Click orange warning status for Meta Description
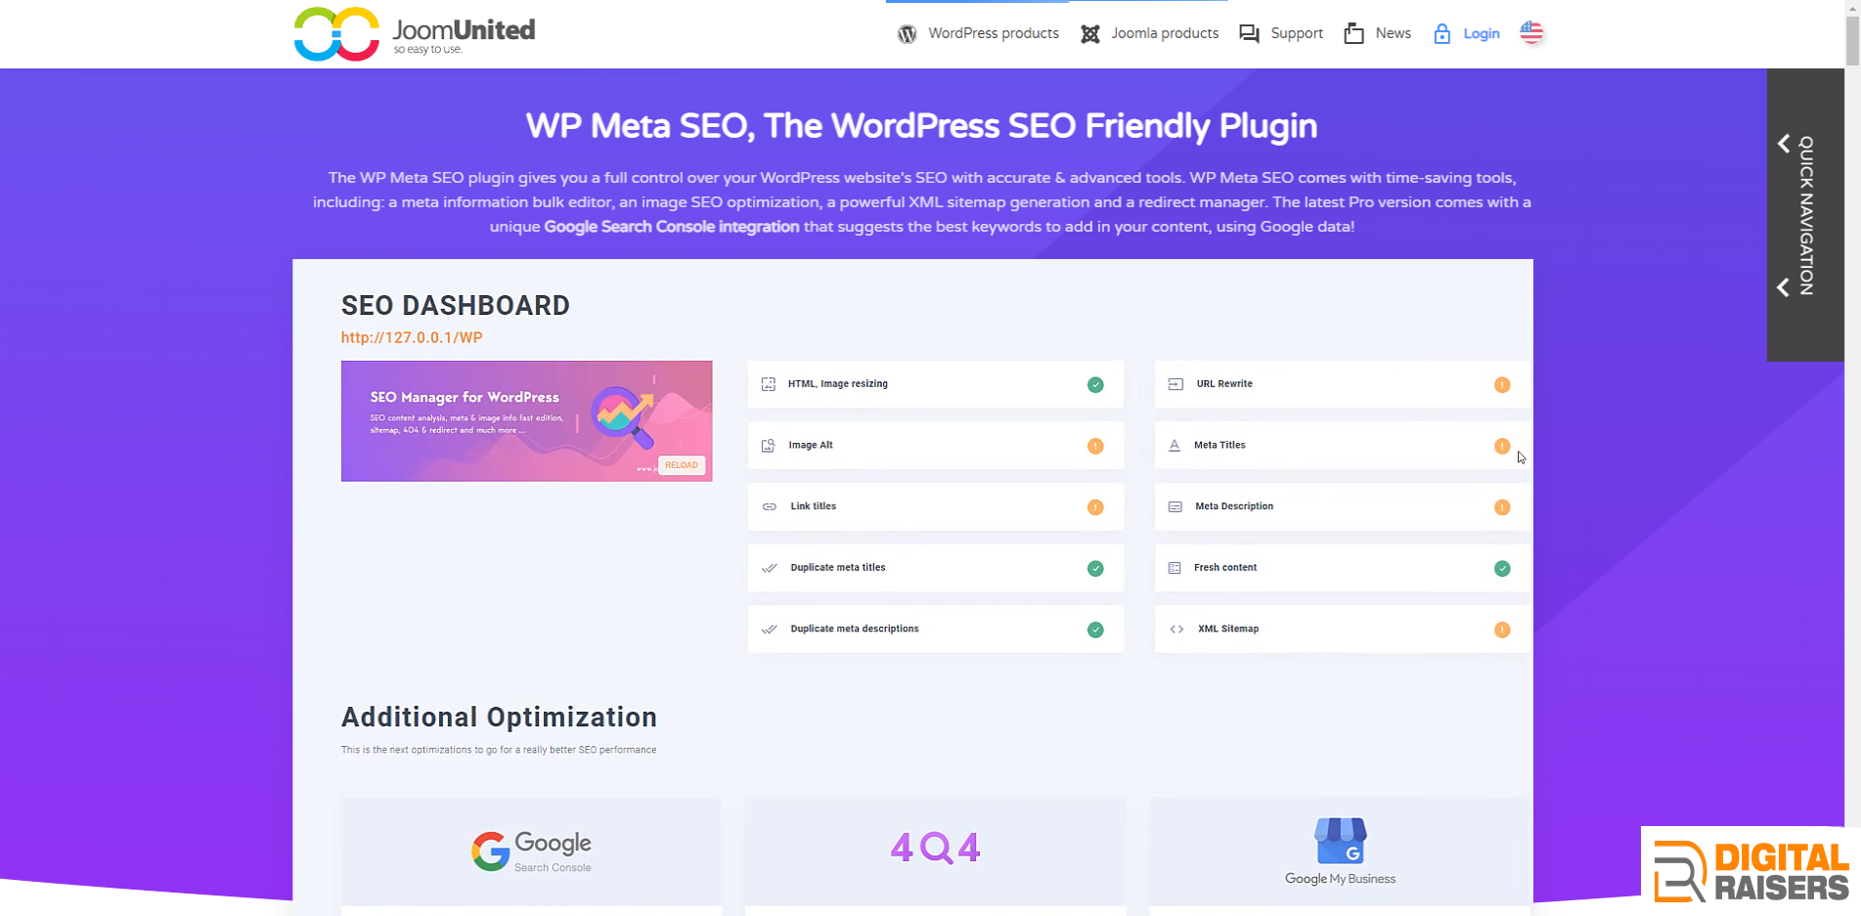The width and height of the screenshot is (1861, 916). (1502, 507)
